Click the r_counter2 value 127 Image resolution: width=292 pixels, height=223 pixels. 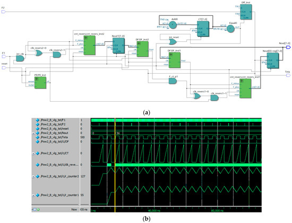83,176
